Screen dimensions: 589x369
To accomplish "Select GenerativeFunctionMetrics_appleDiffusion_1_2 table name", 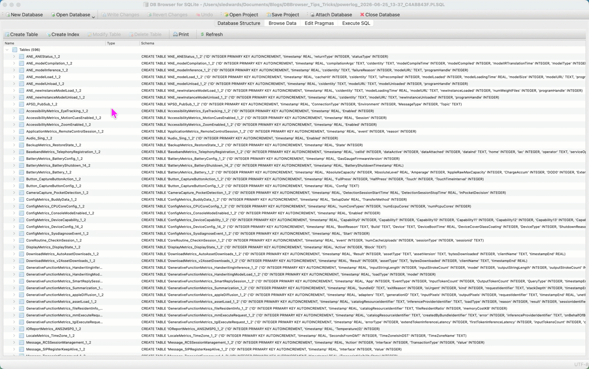I will pos(65,295).
